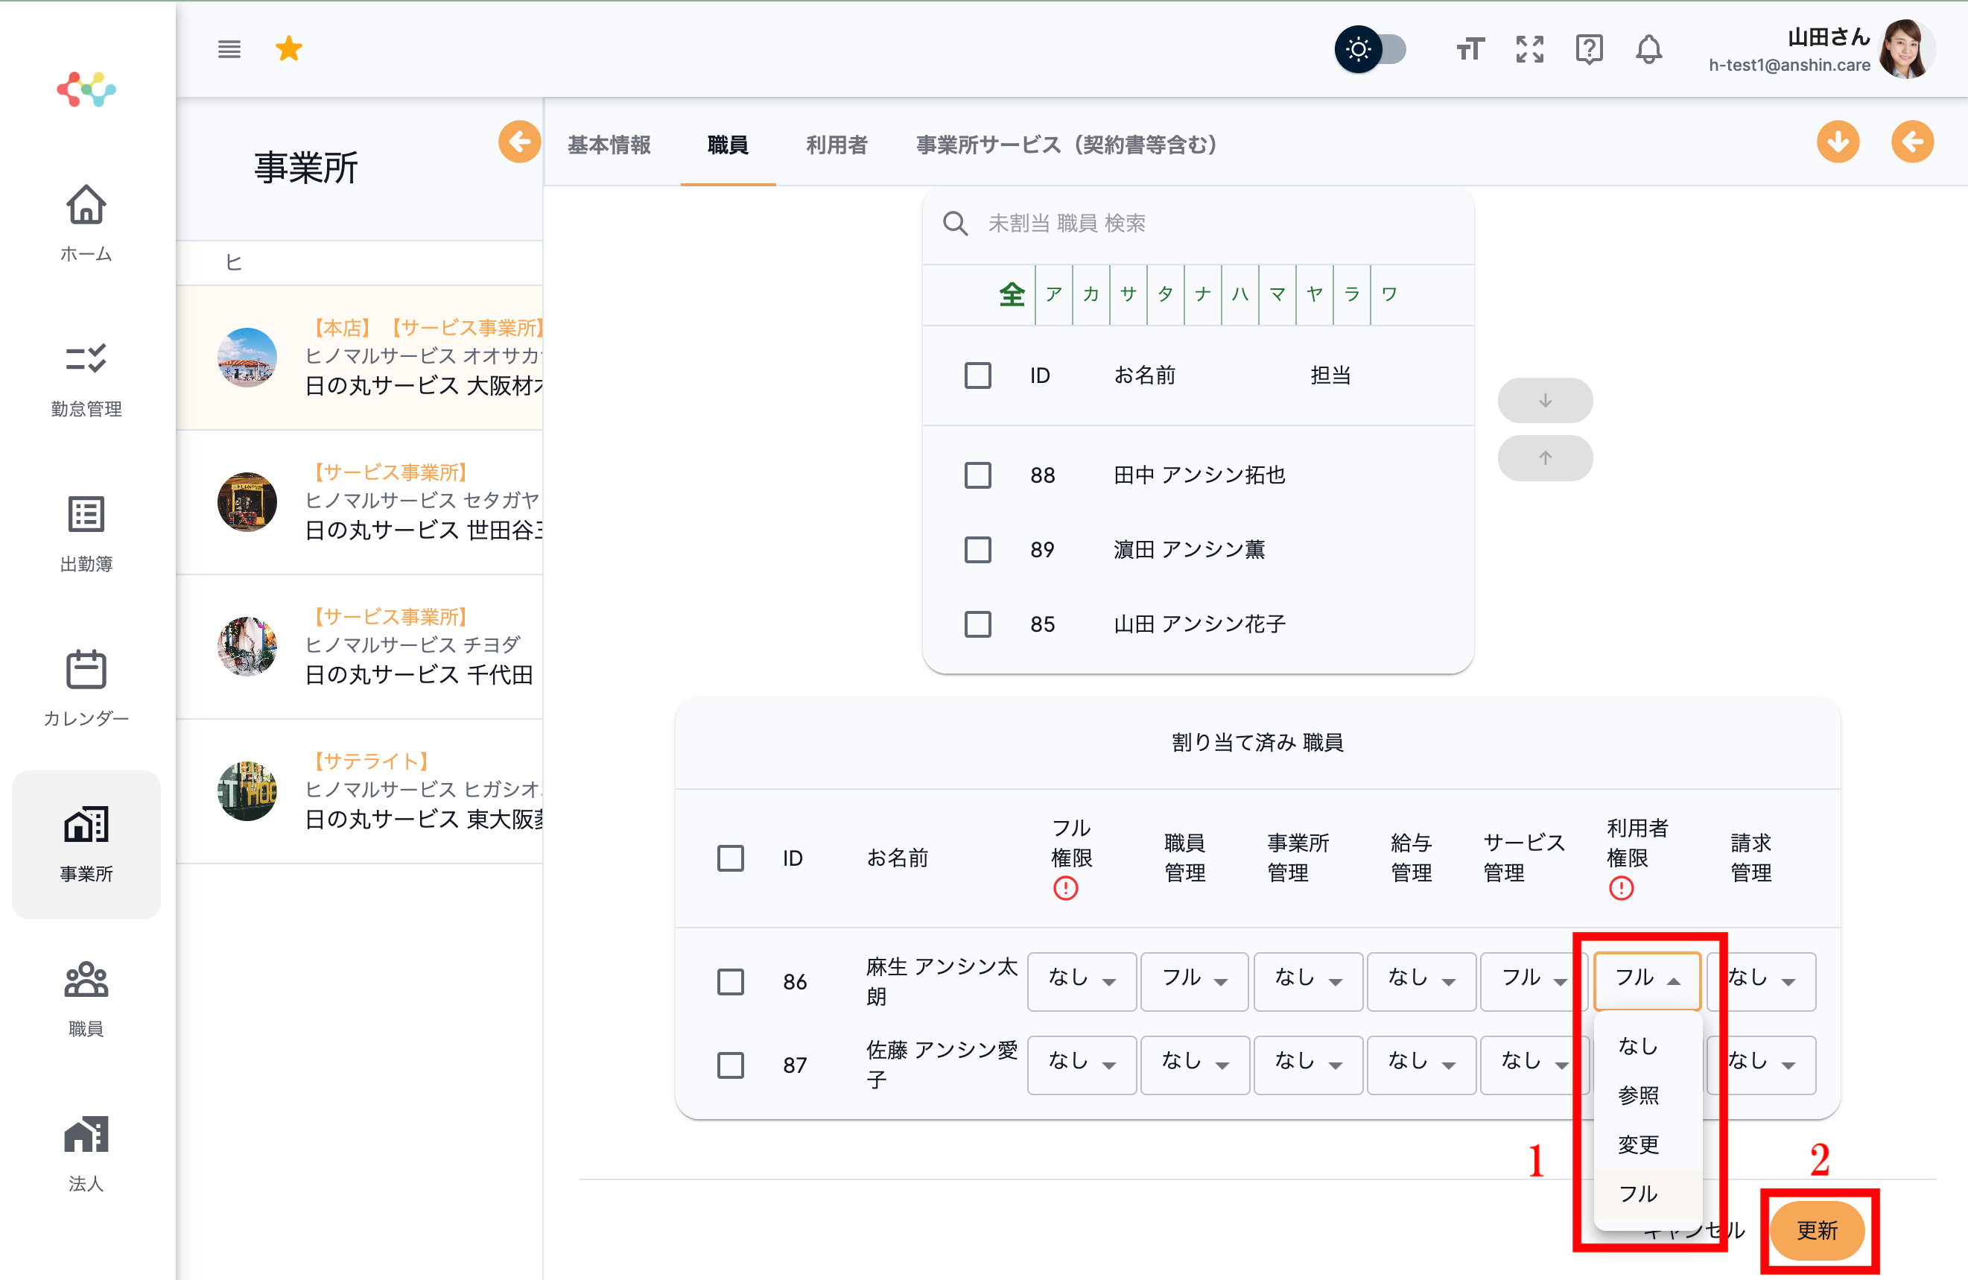Select the 日の丸サービス 千代田 office thumbnail
The width and height of the screenshot is (1968, 1280).
247,647
